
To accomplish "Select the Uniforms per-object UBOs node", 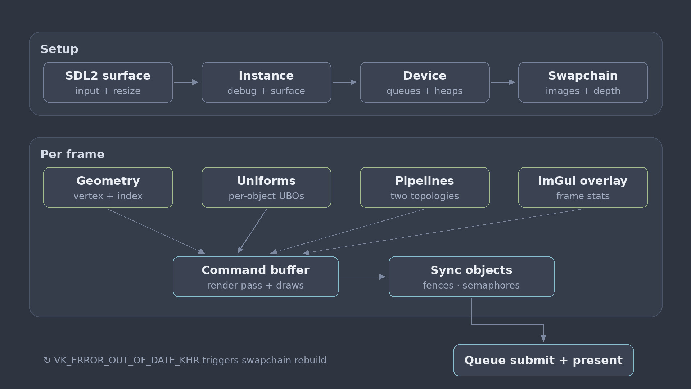I will point(266,187).
